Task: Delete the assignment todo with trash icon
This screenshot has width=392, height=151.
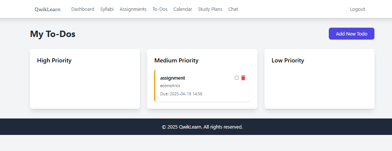Action: coord(243,78)
